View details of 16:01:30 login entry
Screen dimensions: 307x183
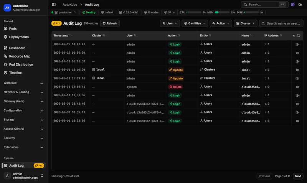[x=297, y=61]
